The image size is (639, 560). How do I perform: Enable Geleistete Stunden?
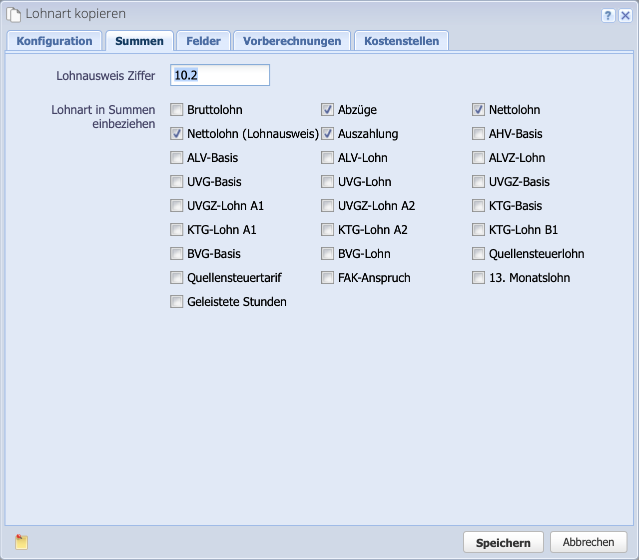pyautogui.click(x=176, y=301)
